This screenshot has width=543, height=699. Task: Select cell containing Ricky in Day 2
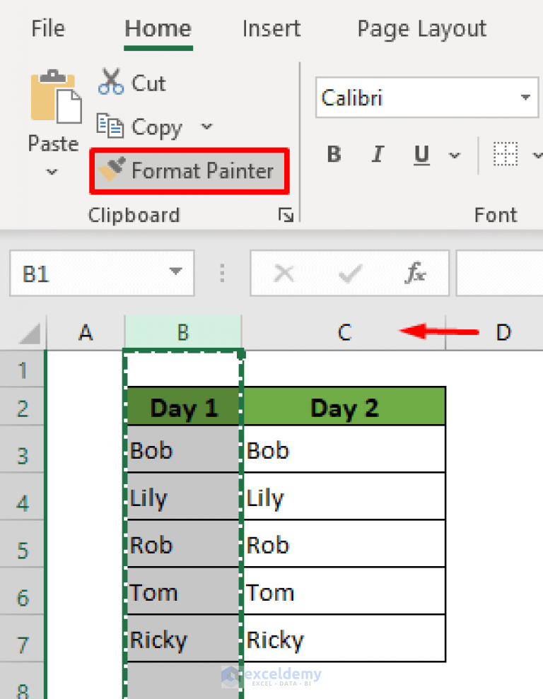pos(344,638)
